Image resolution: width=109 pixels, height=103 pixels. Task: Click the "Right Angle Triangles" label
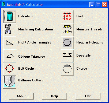pyautogui.click(x=35, y=42)
